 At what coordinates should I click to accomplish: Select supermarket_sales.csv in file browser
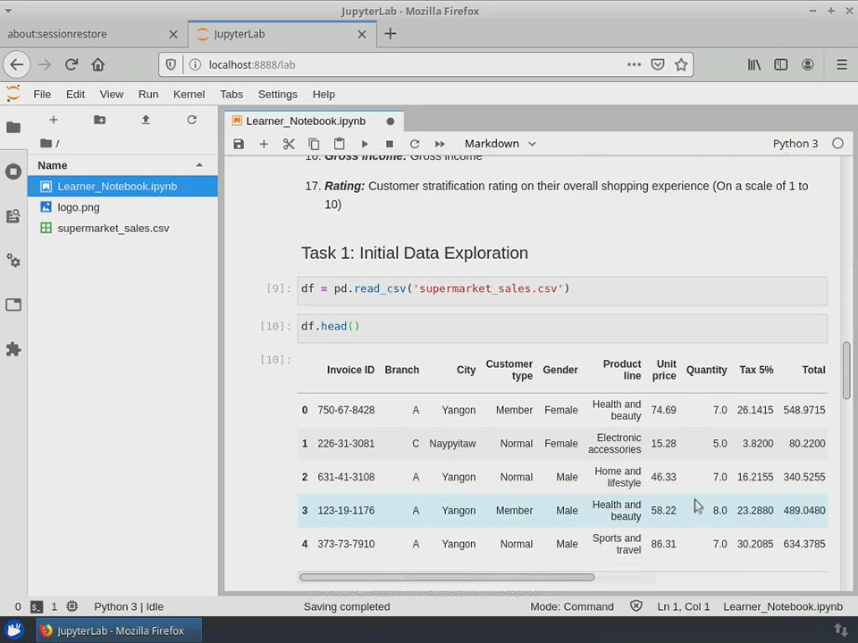tap(122, 228)
